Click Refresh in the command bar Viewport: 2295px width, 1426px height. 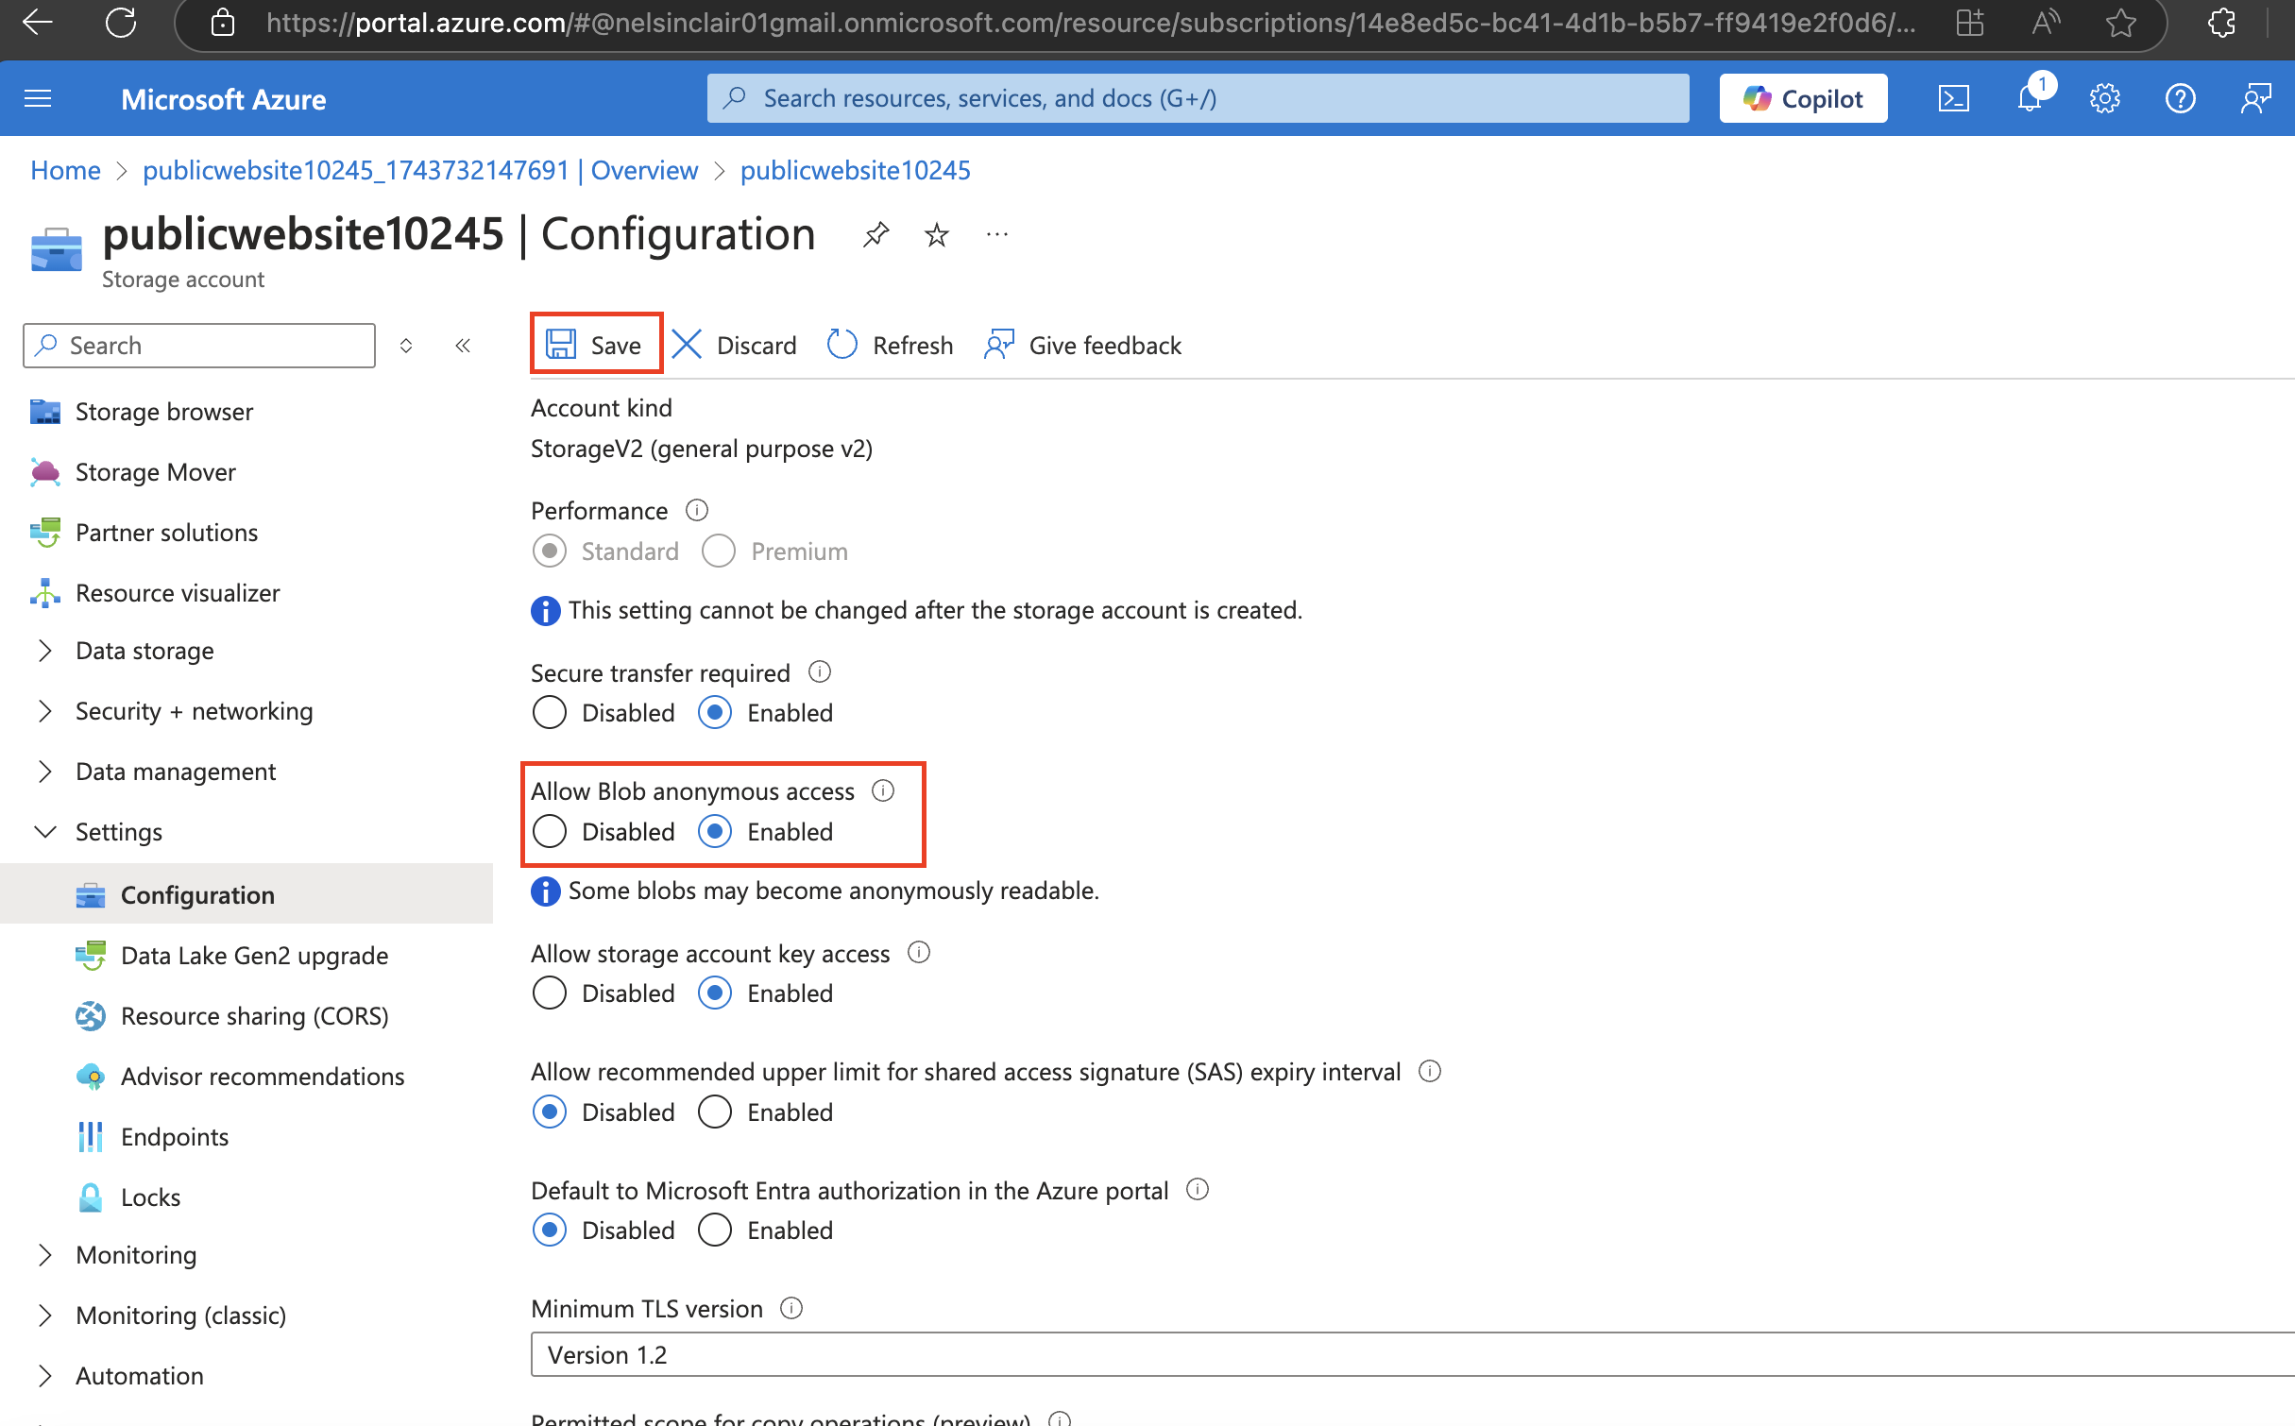(x=891, y=345)
